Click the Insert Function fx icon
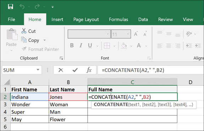The height and width of the screenshot is (131, 204). tap(89, 70)
